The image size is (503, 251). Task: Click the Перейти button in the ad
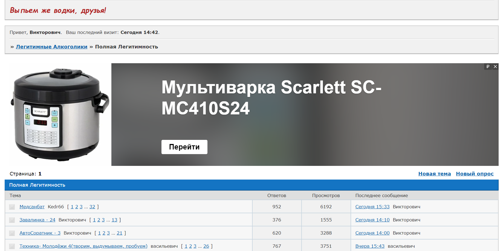tap(184, 147)
